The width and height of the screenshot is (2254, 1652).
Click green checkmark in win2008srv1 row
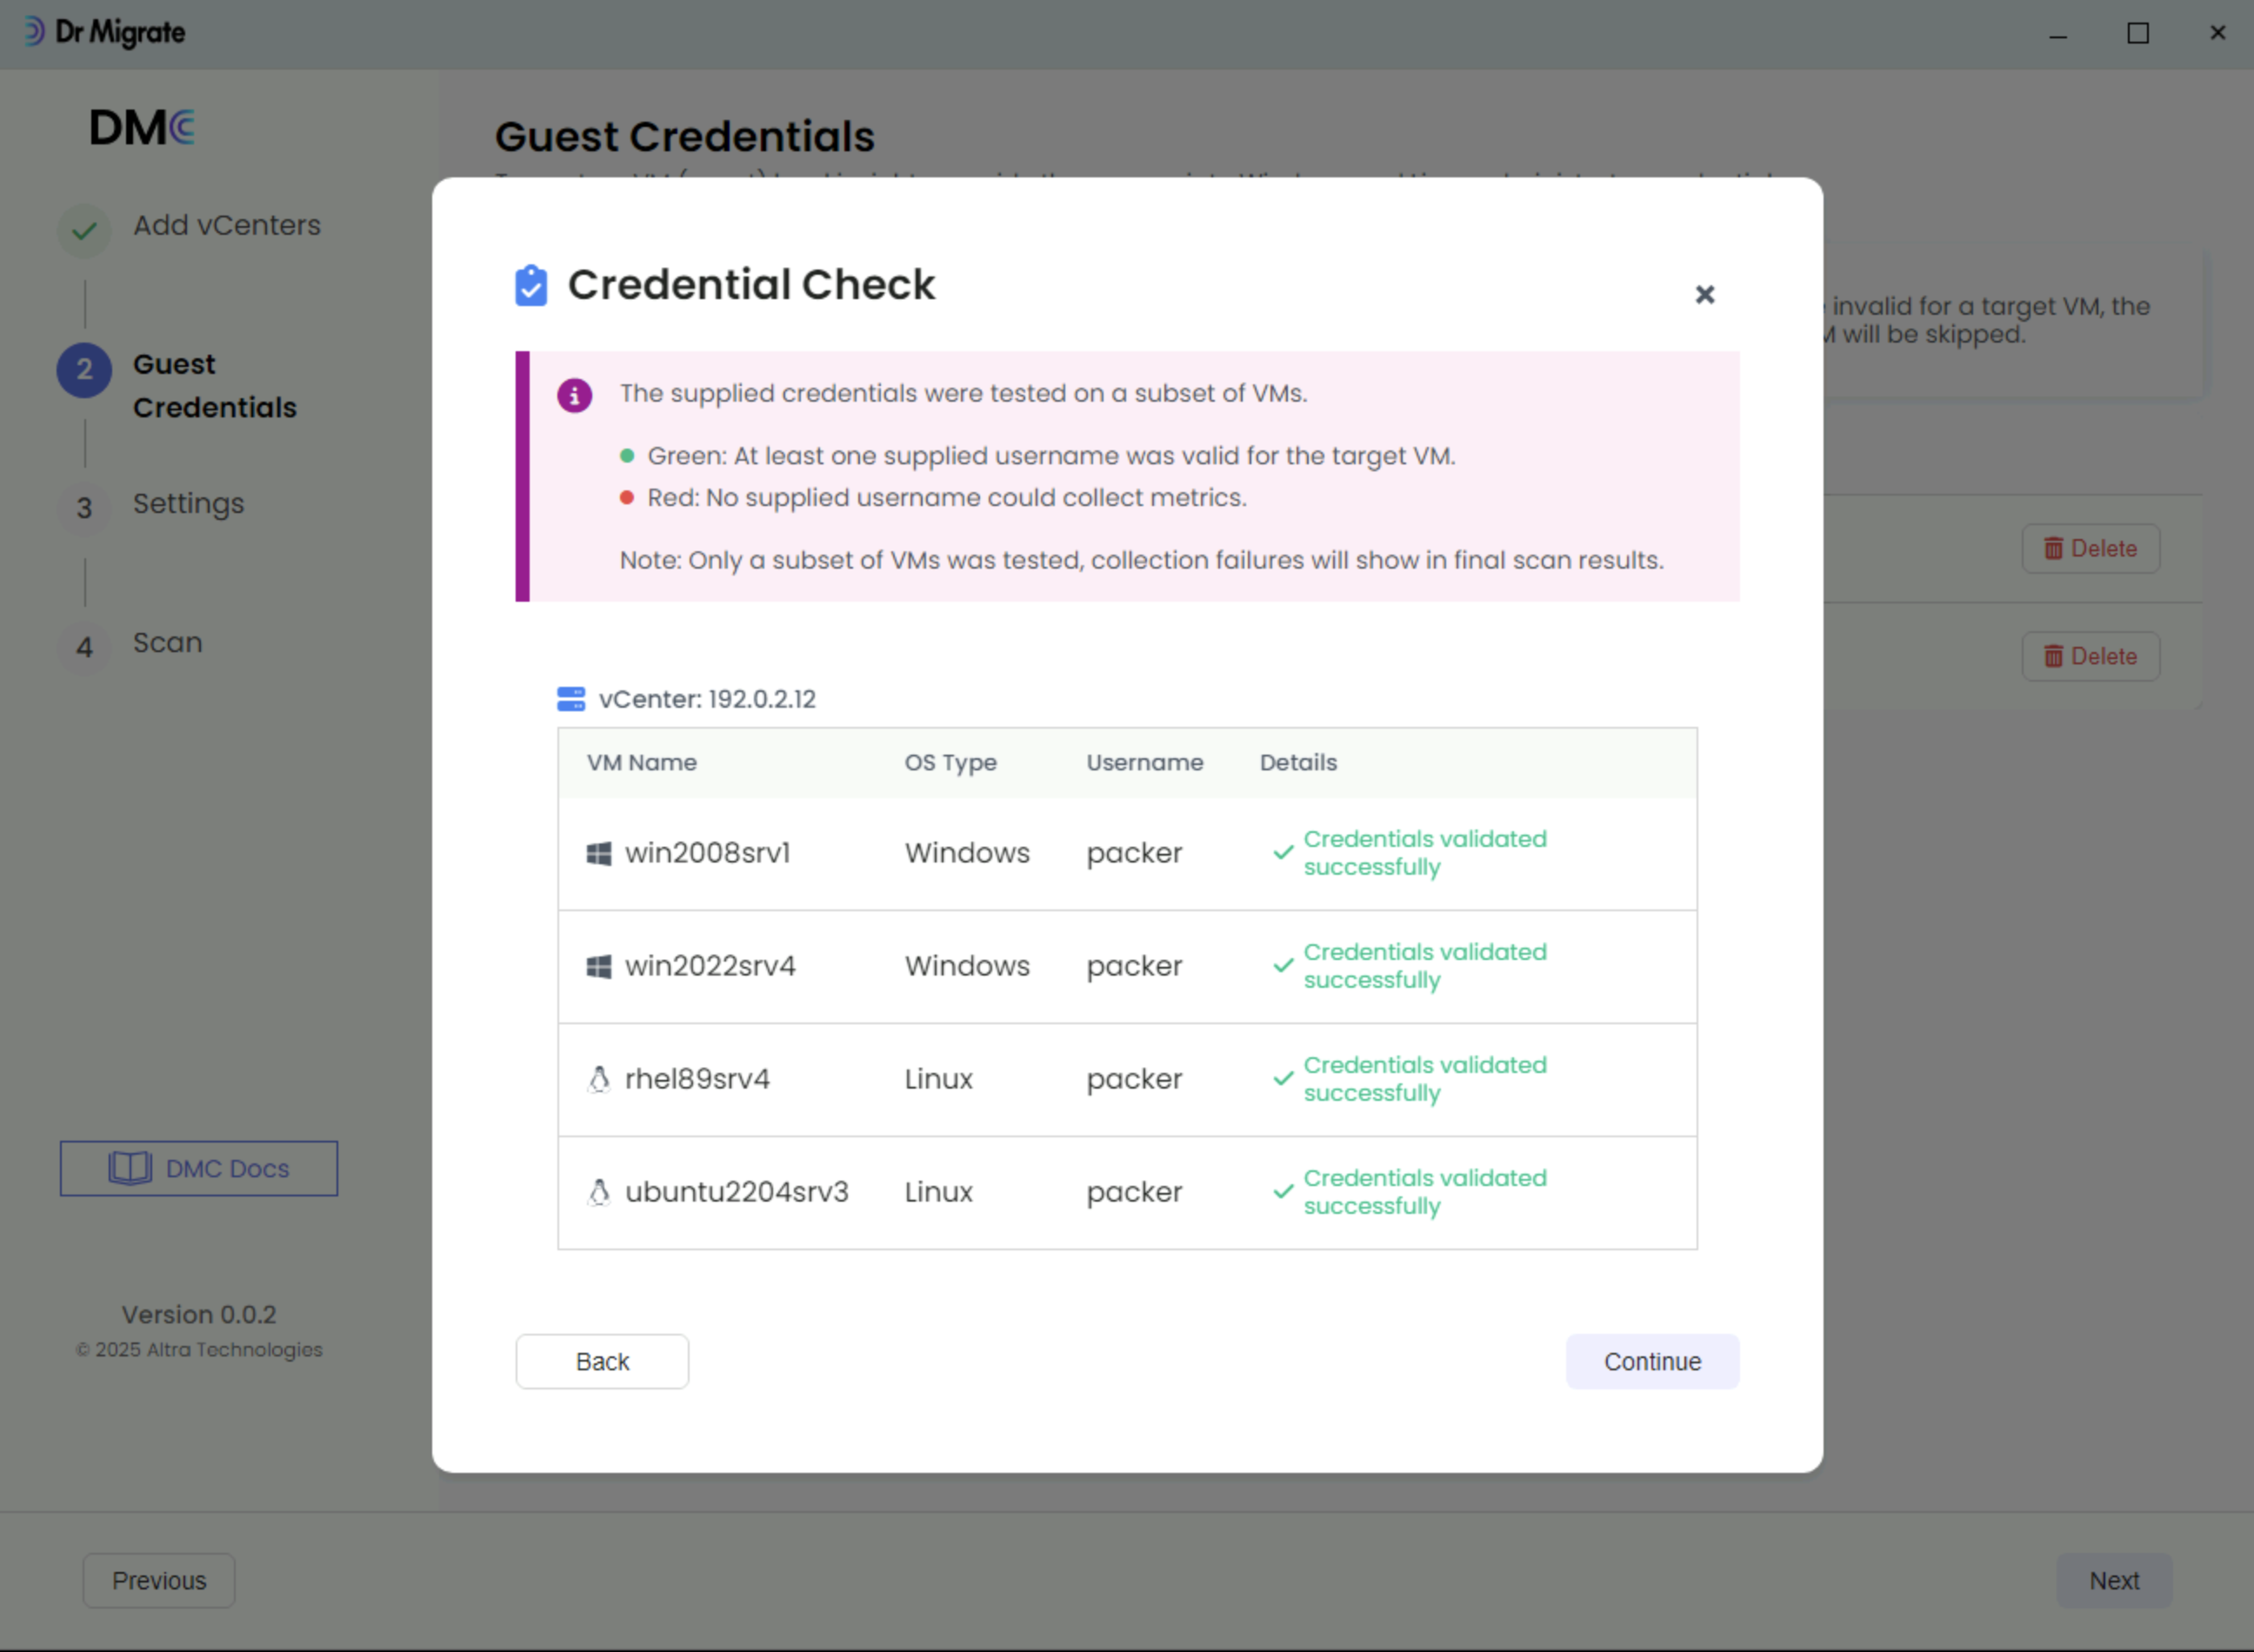click(1283, 853)
